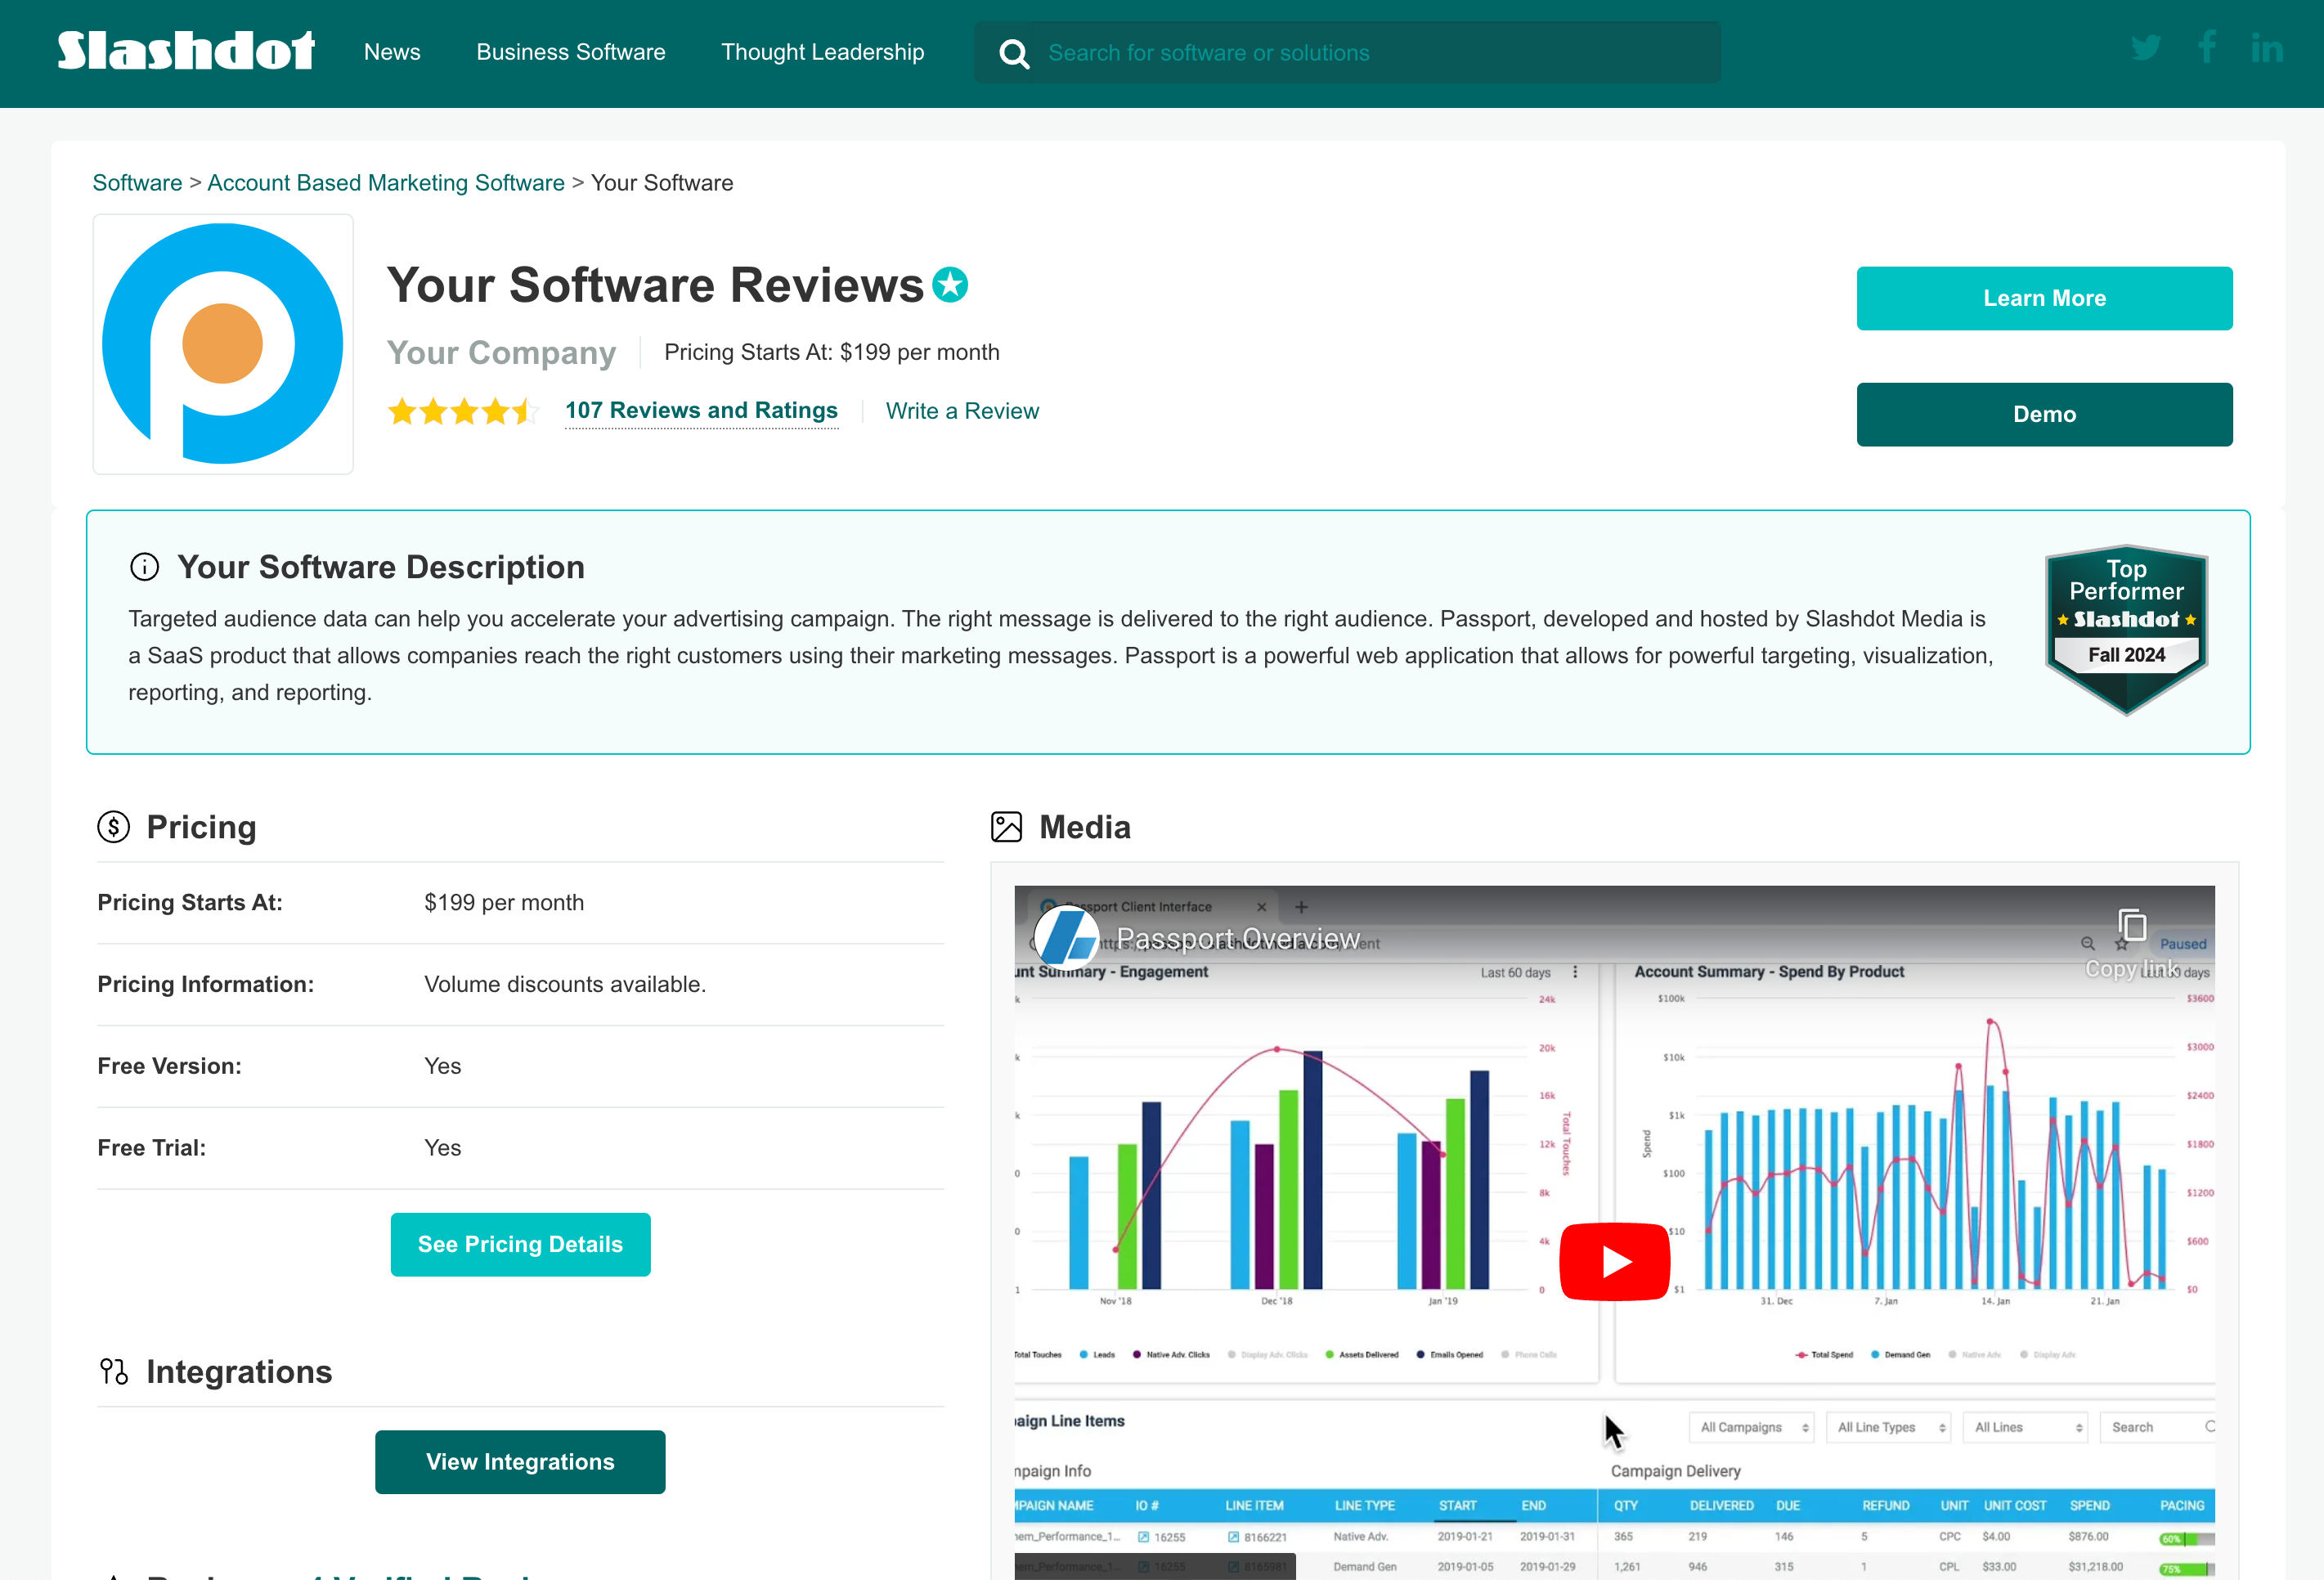
Task: Click the info icon beside Software Description
Action: coord(144,566)
